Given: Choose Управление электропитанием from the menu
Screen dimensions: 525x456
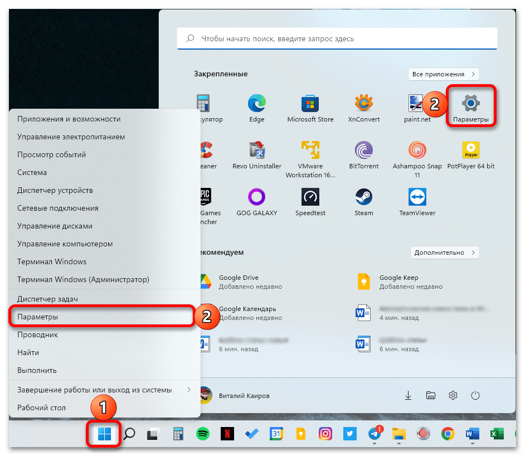Looking at the screenshot, I should click(104, 137).
